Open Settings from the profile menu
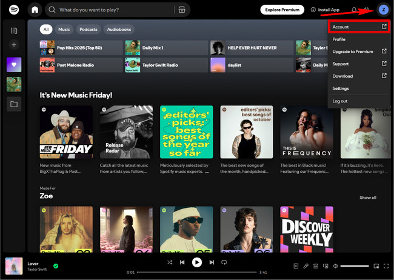394x280 pixels. 359,88
